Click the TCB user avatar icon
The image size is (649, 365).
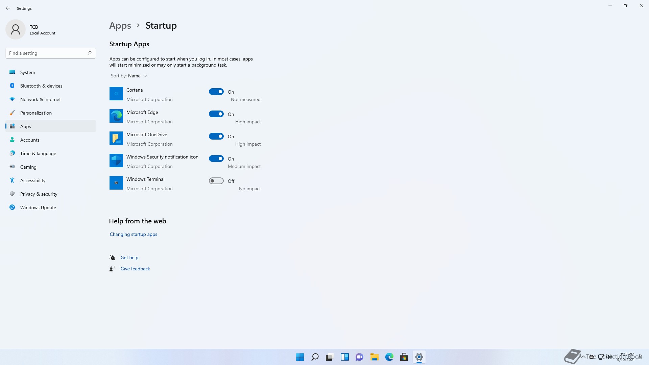(x=16, y=29)
